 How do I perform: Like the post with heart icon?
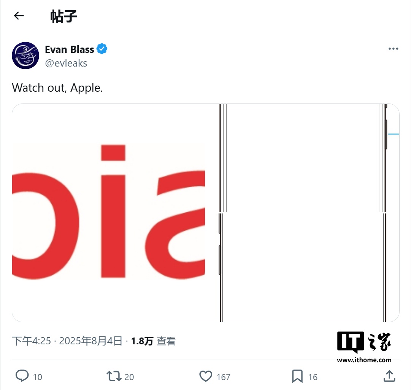206,376
